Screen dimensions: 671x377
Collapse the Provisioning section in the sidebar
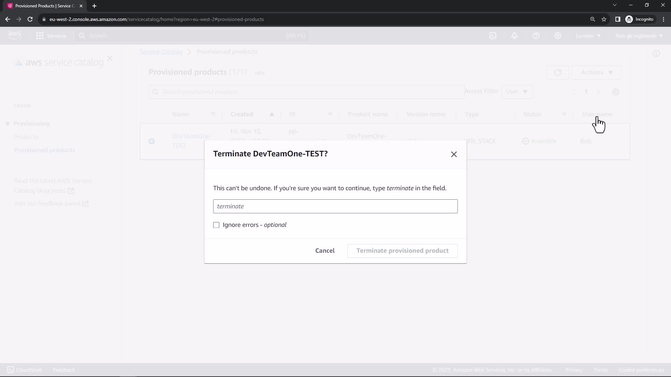click(8, 124)
